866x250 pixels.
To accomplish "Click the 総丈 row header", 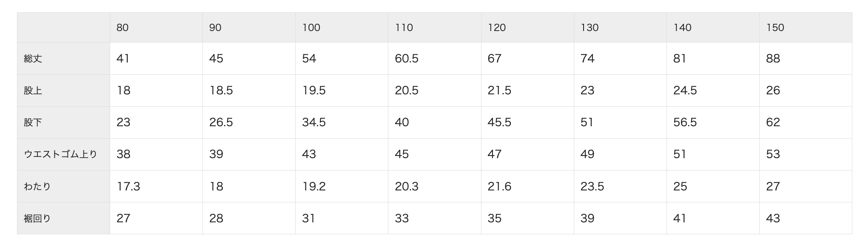I will 33,59.
